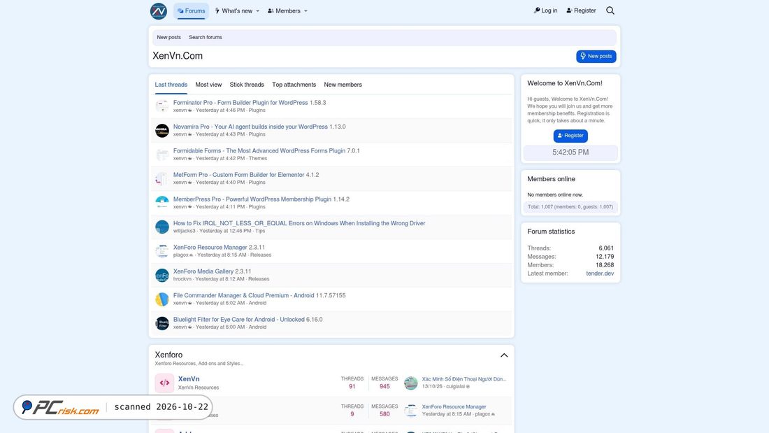Click the MemberPress Pro thread avatar
The height and width of the screenshot is (433, 769).
pos(162,203)
